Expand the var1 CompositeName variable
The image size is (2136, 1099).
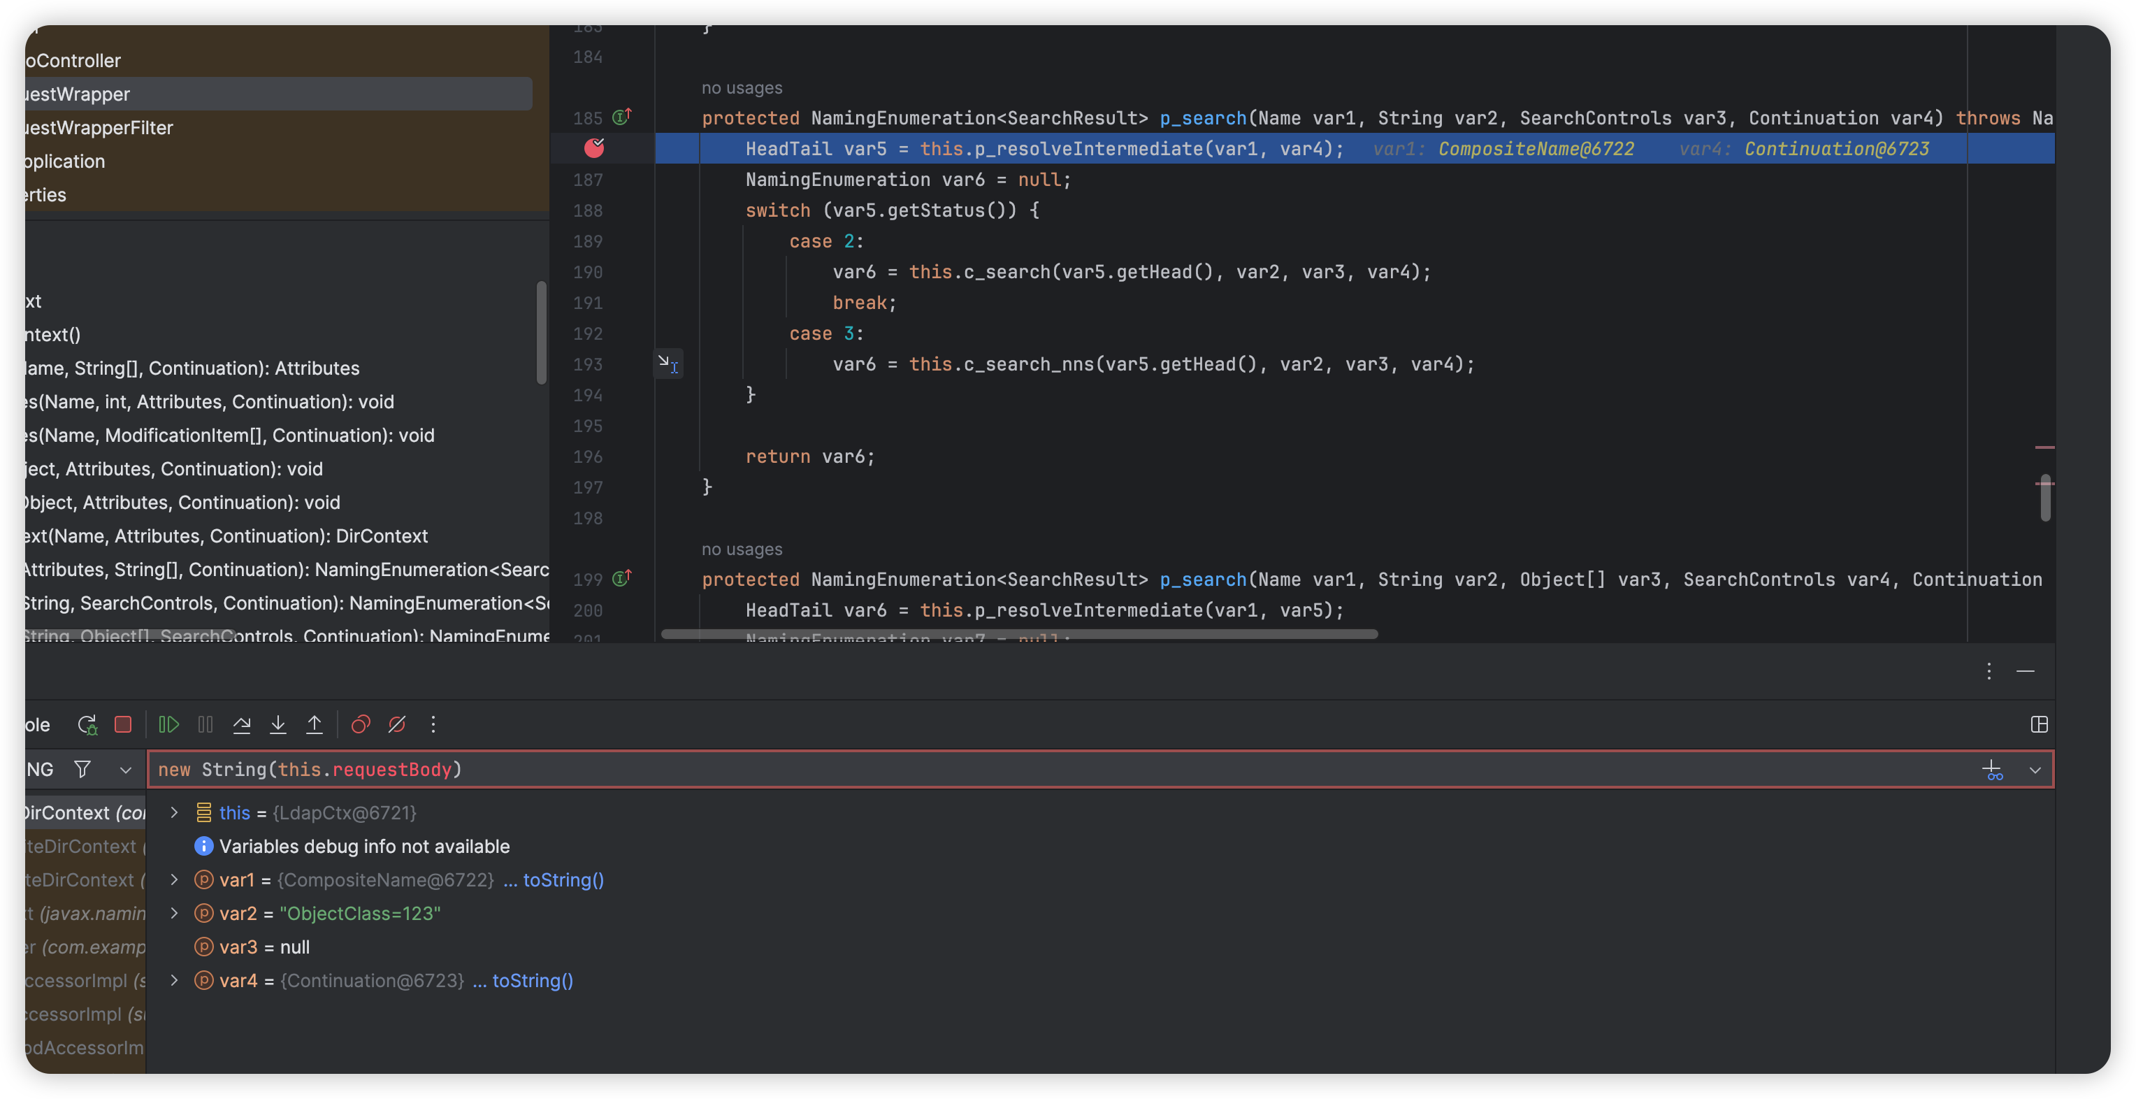click(174, 880)
